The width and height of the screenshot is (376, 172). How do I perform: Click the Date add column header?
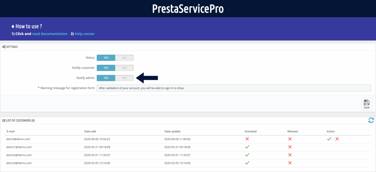click(x=90, y=131)
